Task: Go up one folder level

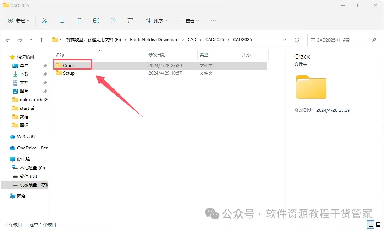Action: pos(41,40)
